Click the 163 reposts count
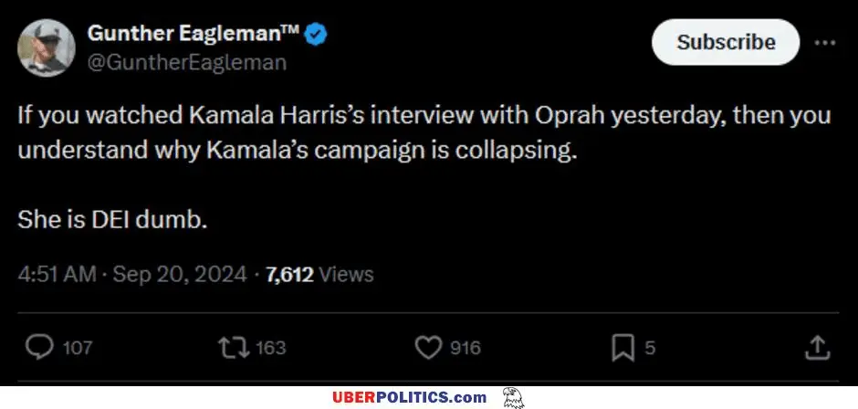 coord(271,348)
